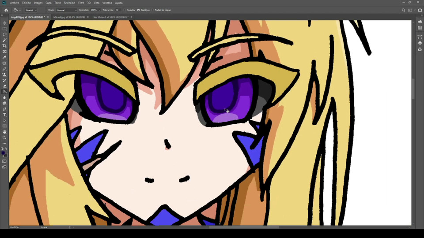Open the Modo blending mode dropdown
424x238 pixels.
[67, 10]
